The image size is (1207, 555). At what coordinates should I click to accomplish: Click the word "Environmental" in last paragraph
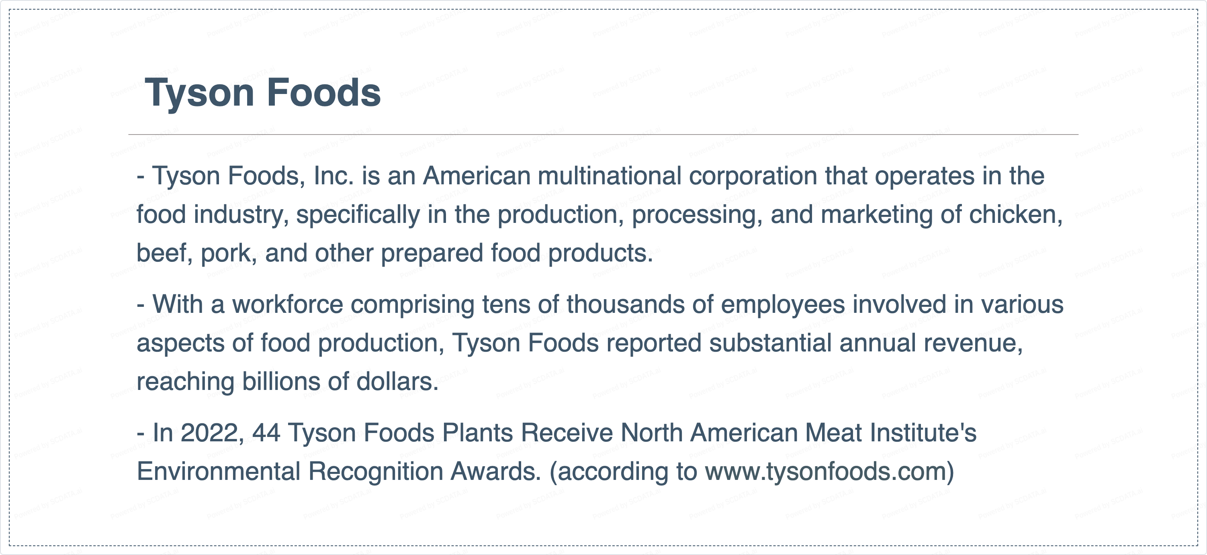(218, 471)
